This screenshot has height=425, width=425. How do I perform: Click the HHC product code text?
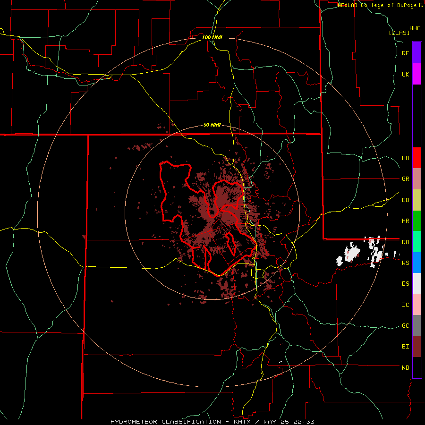(x=415, y=28)
